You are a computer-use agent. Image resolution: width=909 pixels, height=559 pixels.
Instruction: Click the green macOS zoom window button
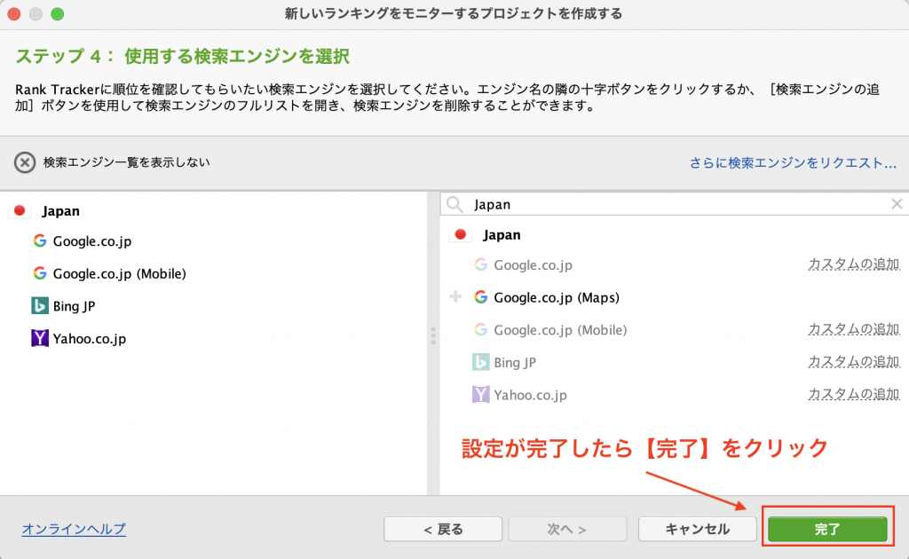(x=58, y=14)
